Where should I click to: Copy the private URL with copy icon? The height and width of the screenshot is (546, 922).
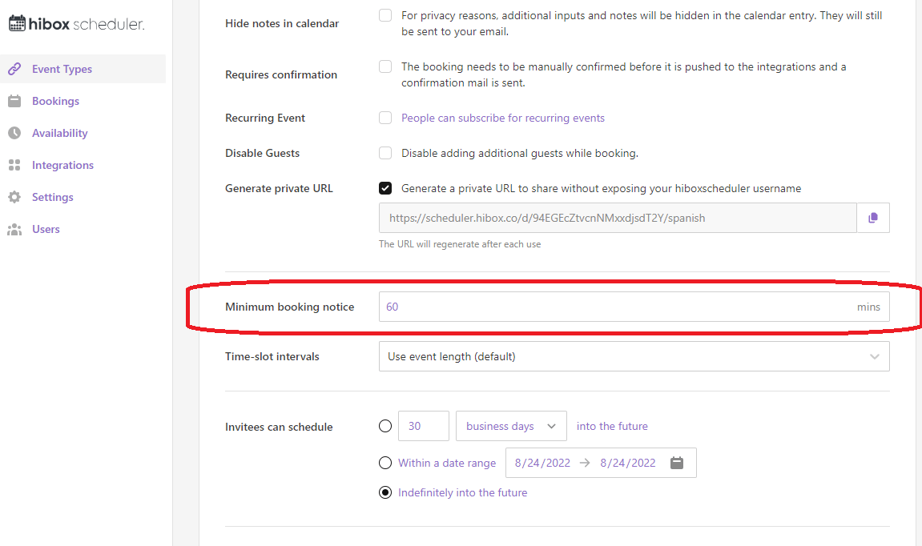tap(873, 218)
